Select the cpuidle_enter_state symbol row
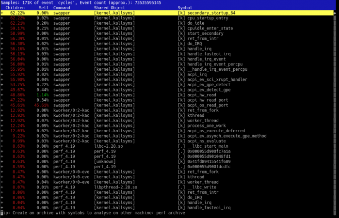Screen dimensions: 339x218 pos(167,28)
